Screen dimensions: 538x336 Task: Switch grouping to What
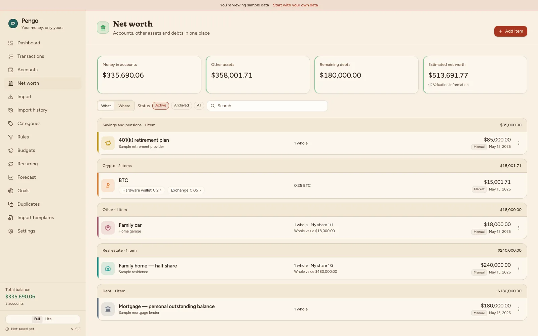pyautogui.click(x=106, y=106)
